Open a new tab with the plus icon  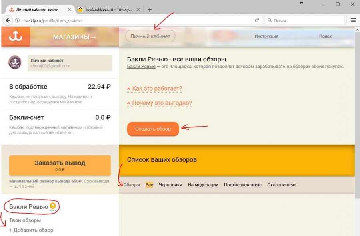coord(150,10)
